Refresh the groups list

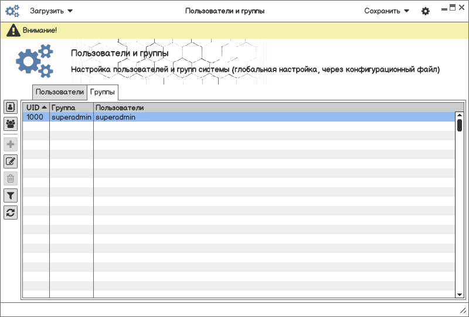(x=11, y=213)
